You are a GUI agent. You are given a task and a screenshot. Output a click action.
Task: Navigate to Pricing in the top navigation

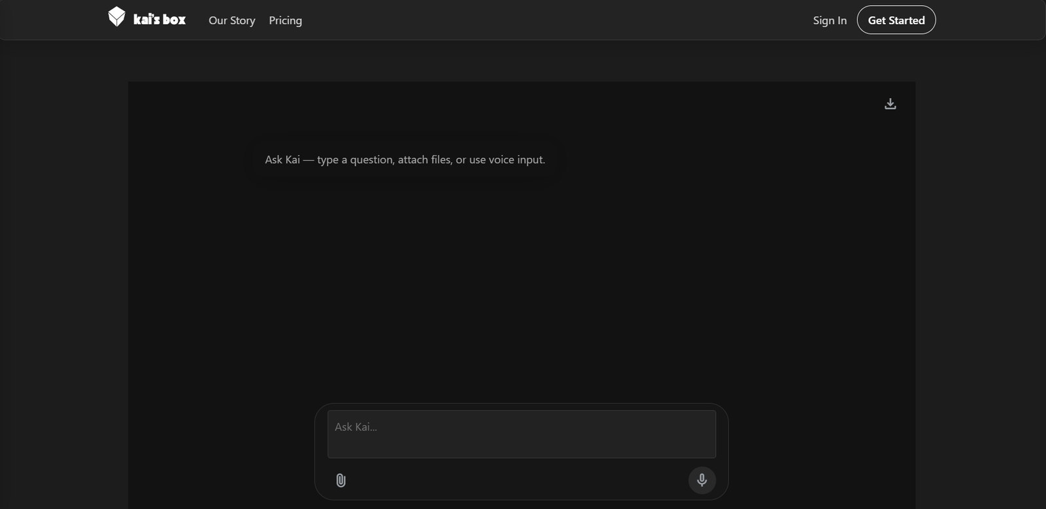point(285,20)
